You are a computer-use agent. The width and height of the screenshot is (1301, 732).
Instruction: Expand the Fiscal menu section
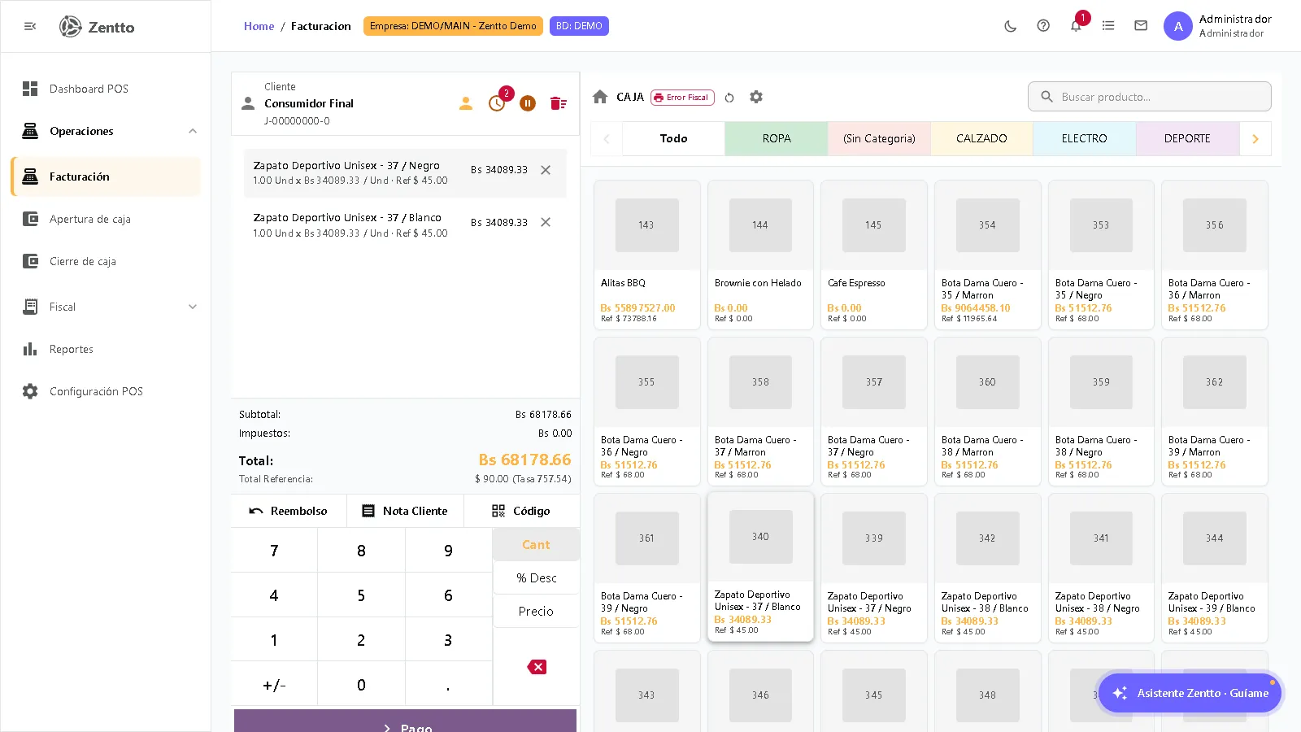click(106, 307)
